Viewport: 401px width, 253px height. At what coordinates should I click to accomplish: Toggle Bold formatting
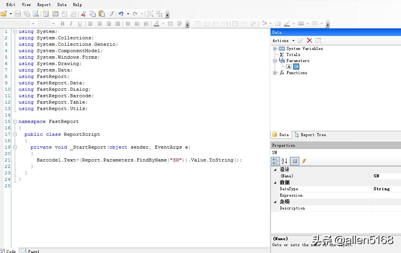point(62,23)
